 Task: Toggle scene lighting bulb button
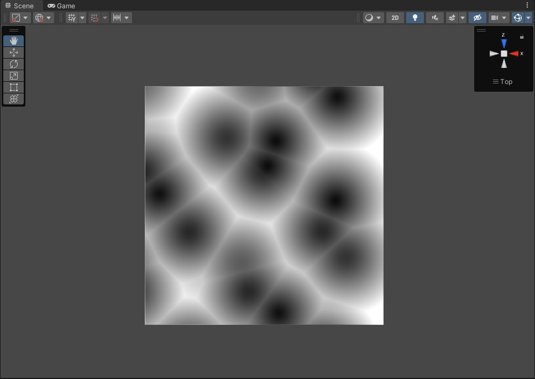point(415,18)
